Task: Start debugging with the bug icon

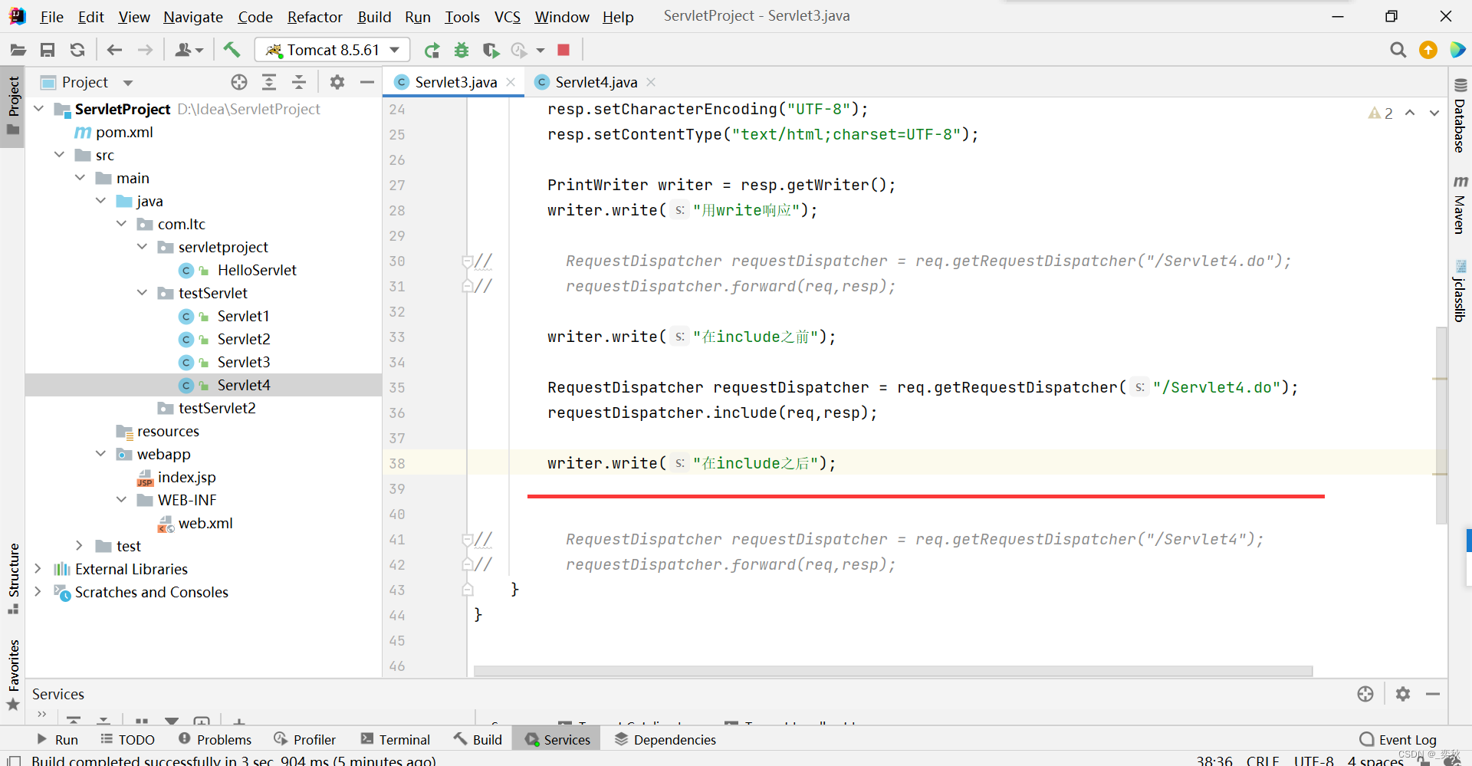Action: click(462, 50)
